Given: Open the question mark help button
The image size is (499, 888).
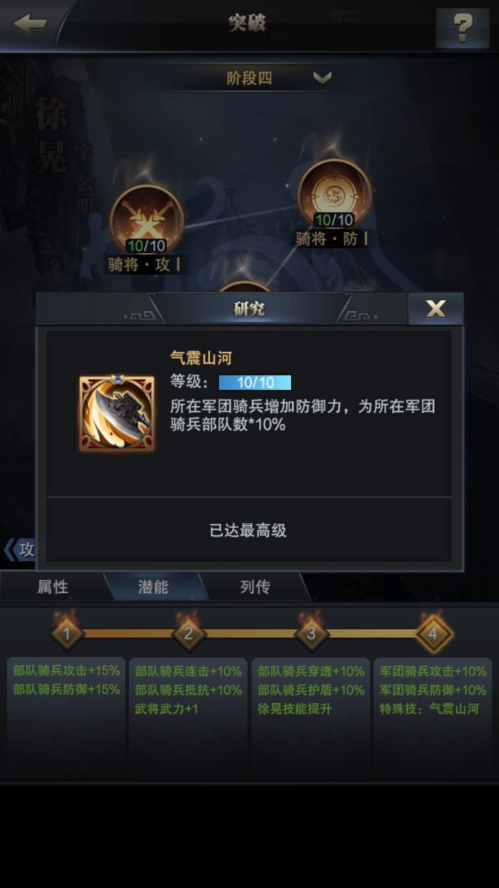Looking at the screenshot, I should pyautogui.click(x=462, y=28).
